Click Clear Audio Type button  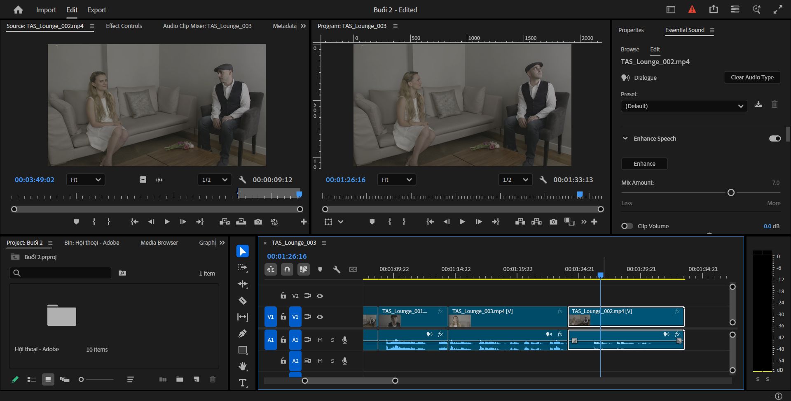tap(752, 77)
